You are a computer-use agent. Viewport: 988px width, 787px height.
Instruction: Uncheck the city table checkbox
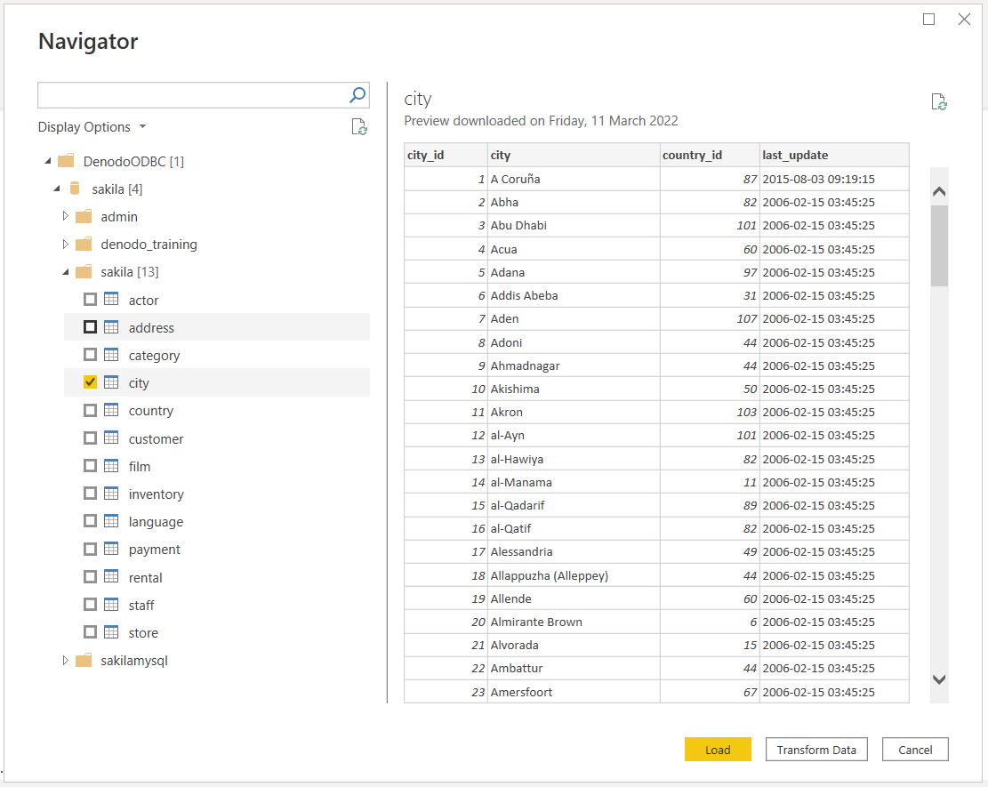(x=90, y=381)
